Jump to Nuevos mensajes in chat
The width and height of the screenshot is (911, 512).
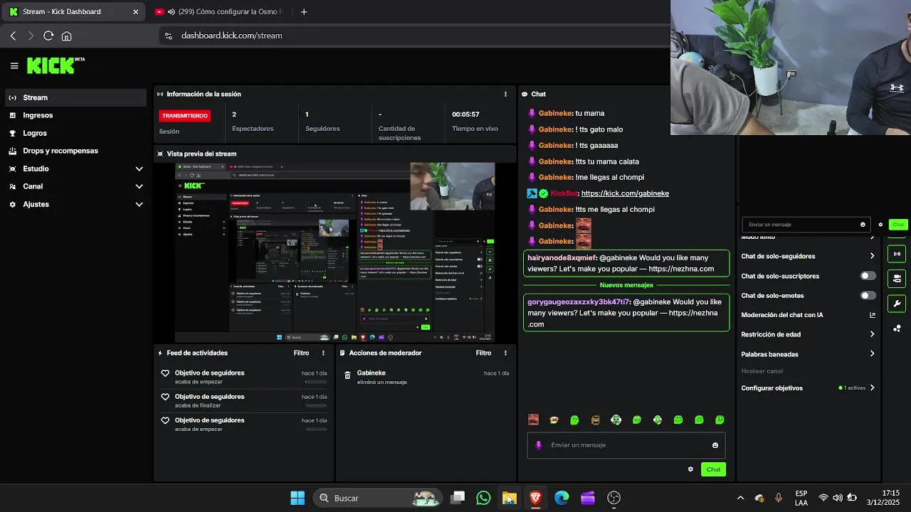pyautogui.click(x=626, y=285)
